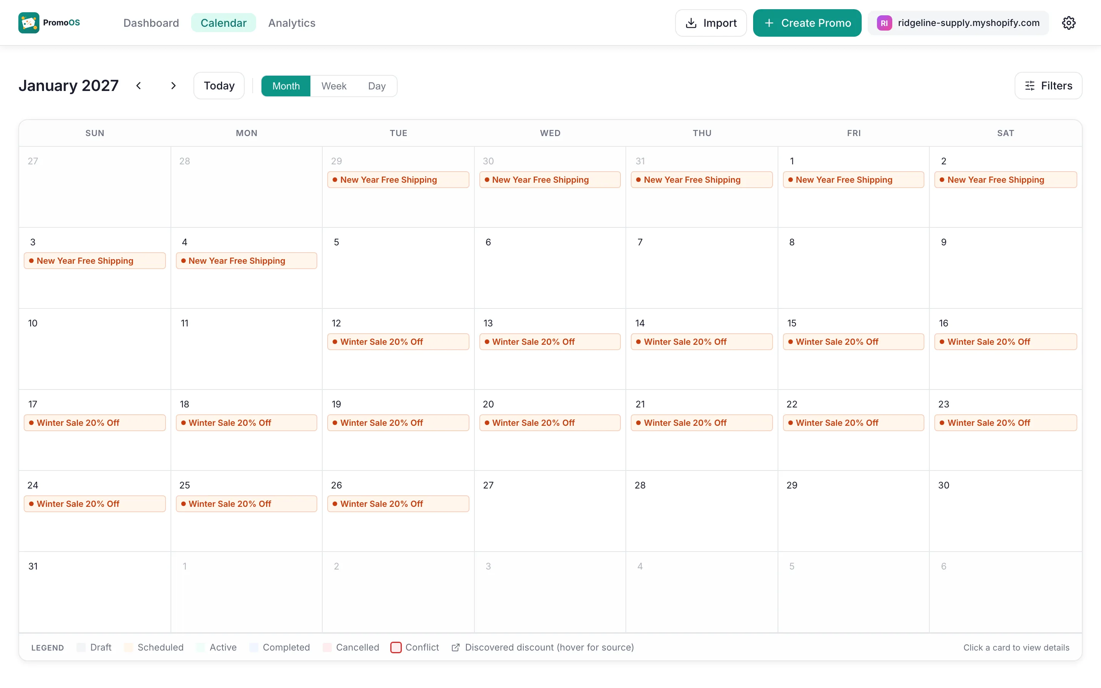This screenshot has height=688, width=1101.
Task: Go to previous month with left chevron
Action: [x=139, y=86]
